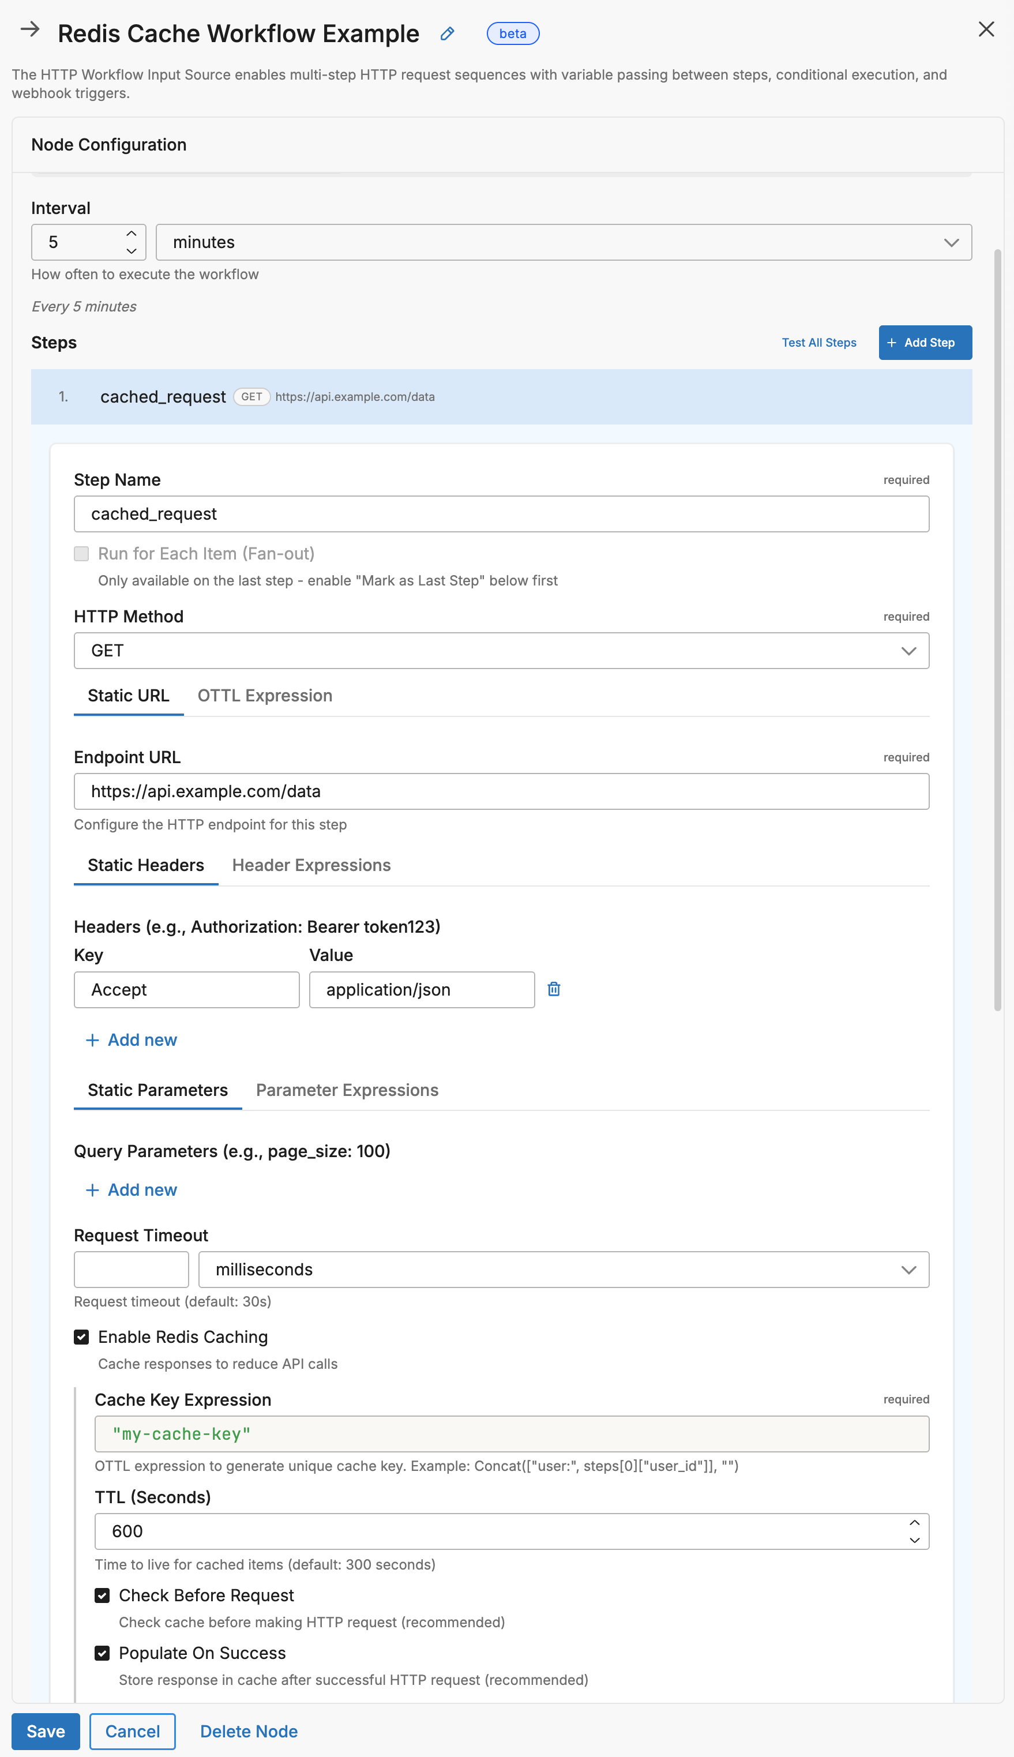Click the up arrow on TTL stepper

[x=914, y=1523]
